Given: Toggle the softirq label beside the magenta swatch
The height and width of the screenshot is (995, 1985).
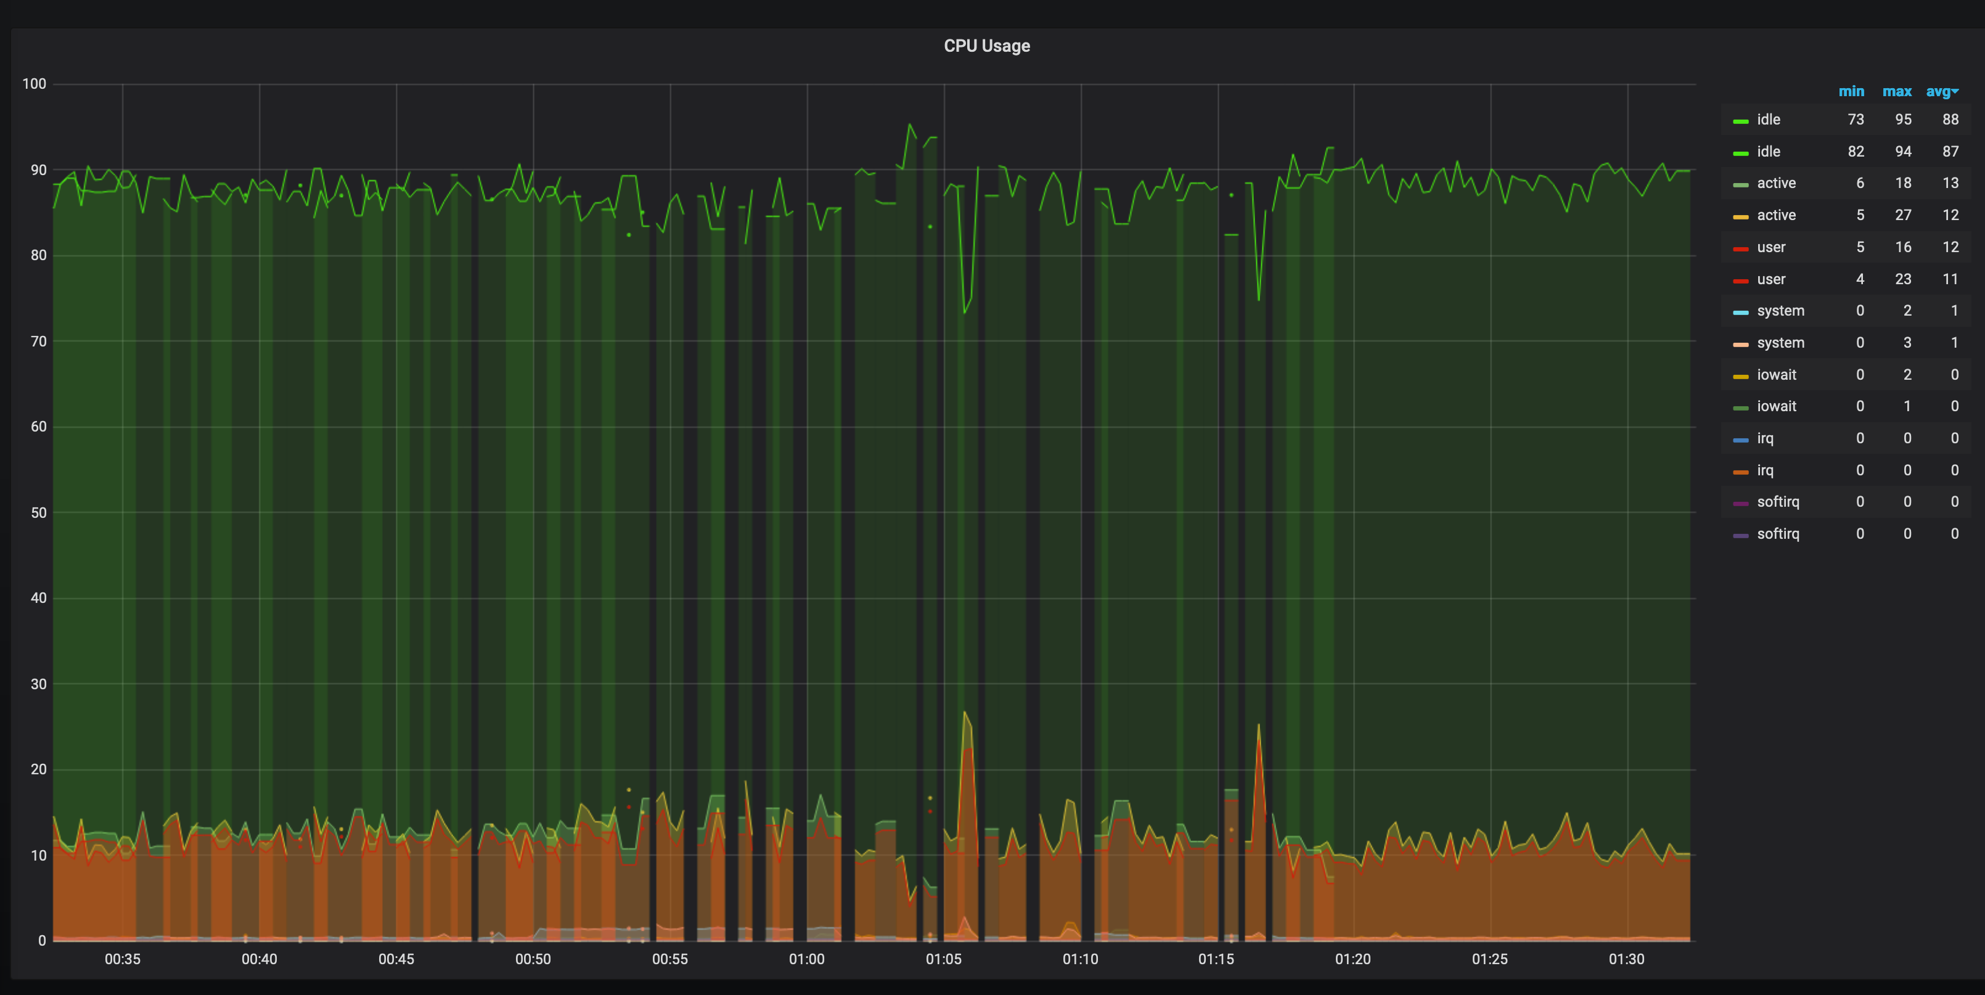Looking at the screenshot, I should [1778, 502].
